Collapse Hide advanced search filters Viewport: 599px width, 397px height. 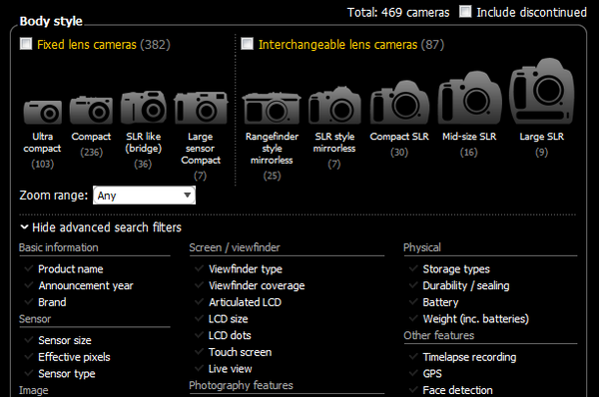[101, 227]
